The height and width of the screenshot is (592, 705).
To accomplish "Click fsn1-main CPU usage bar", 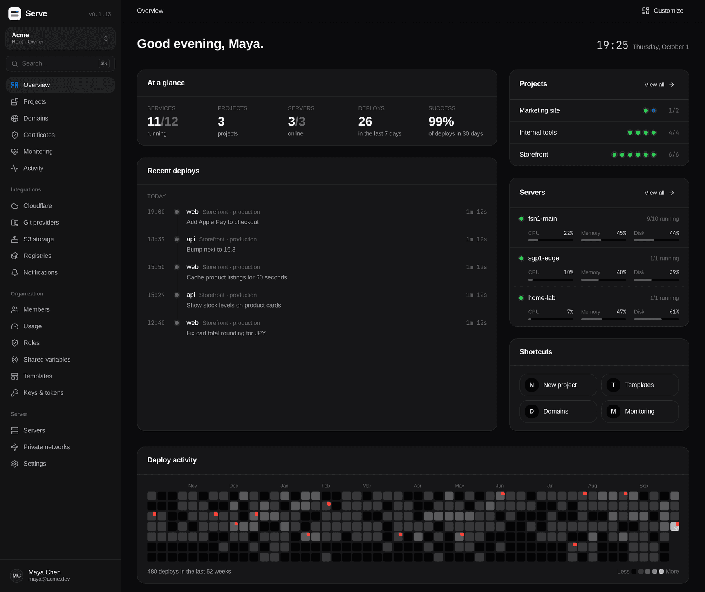I will pyautogui.click(x=551, y=240).
